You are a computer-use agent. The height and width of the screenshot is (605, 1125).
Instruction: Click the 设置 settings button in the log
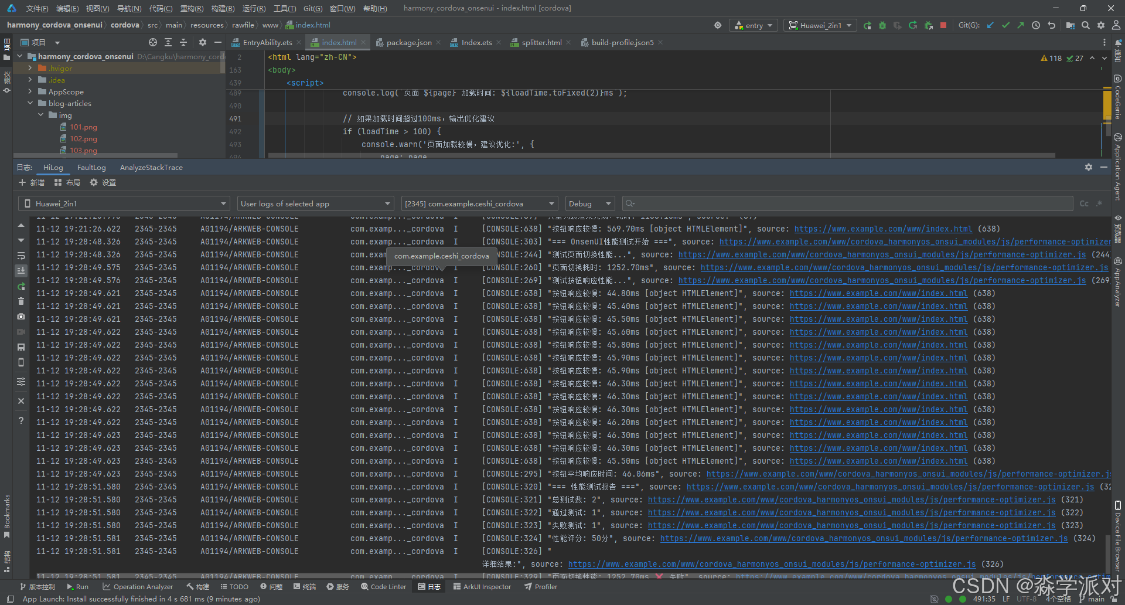pos(103,182)
